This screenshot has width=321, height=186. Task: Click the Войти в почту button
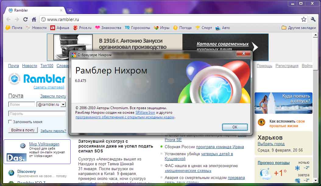coord(23,130)
